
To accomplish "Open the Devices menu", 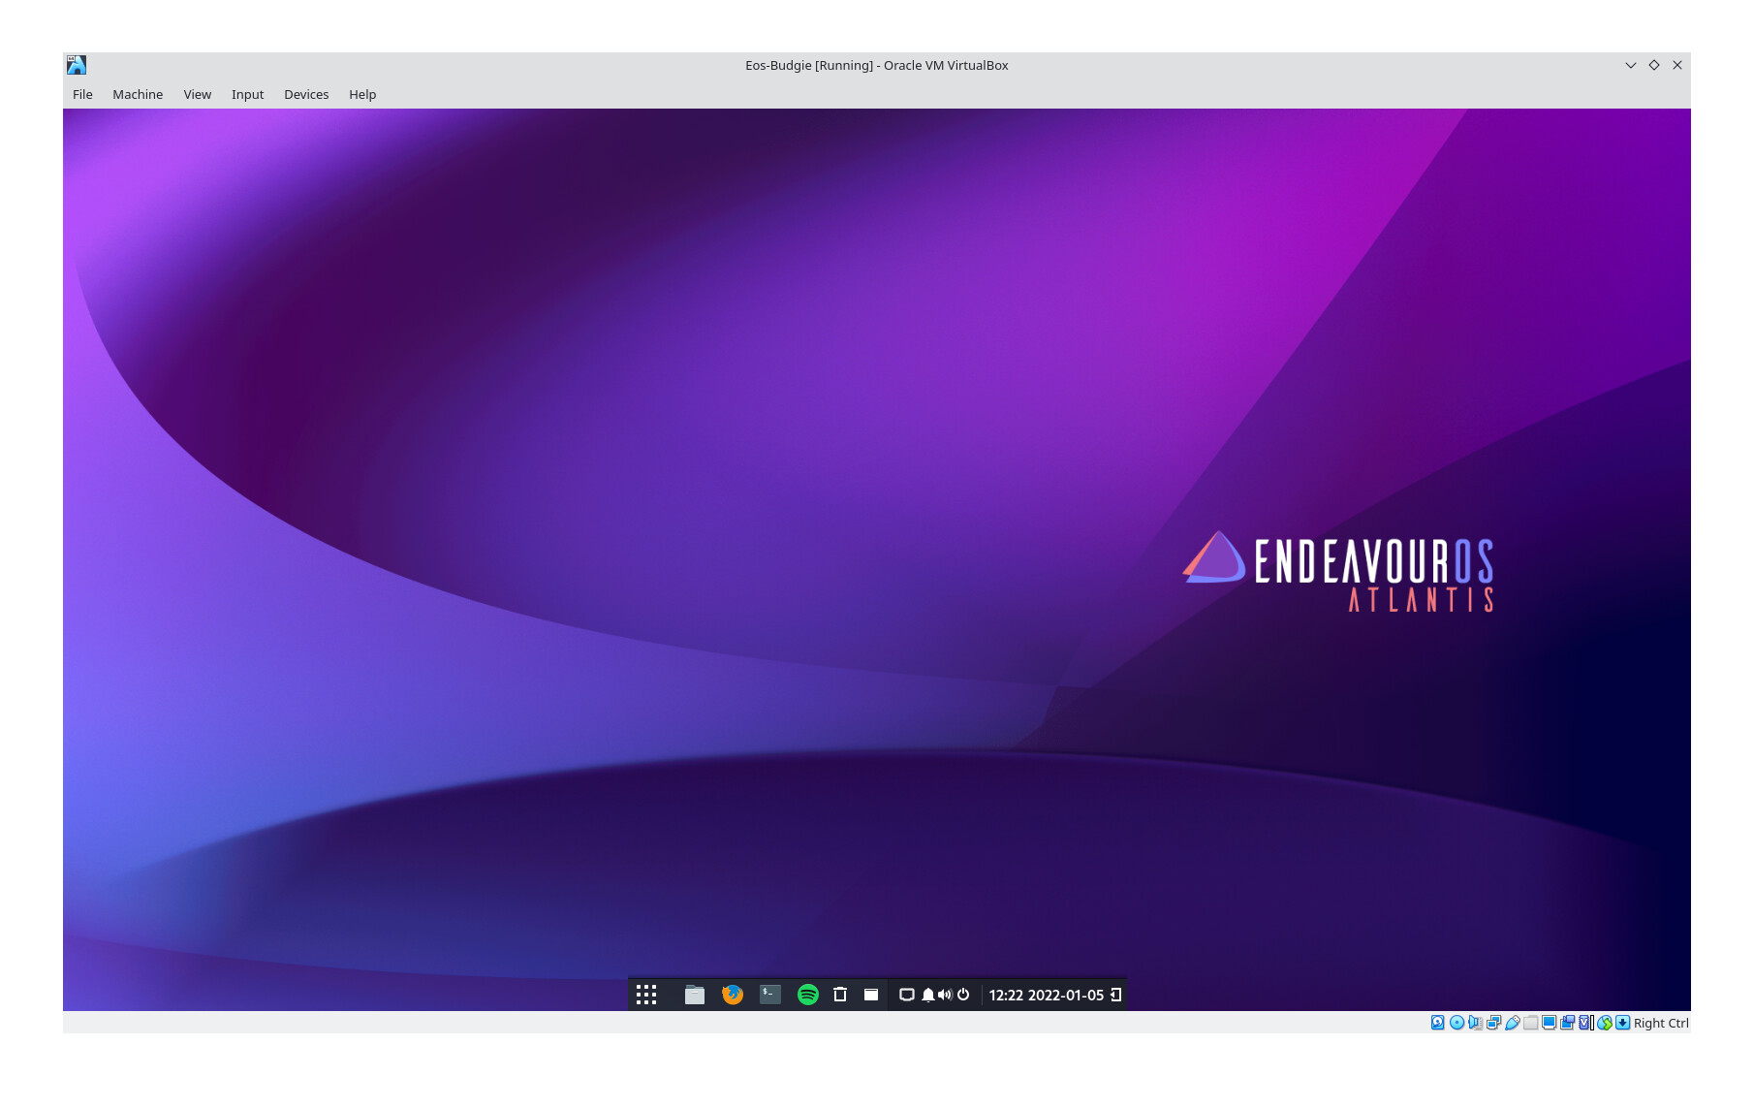I will 306,94.
